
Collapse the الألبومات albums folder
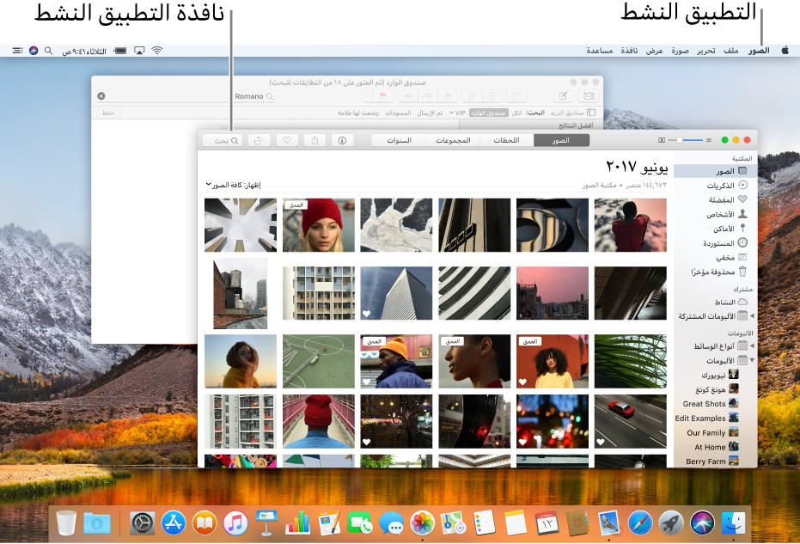pos(752,360)
